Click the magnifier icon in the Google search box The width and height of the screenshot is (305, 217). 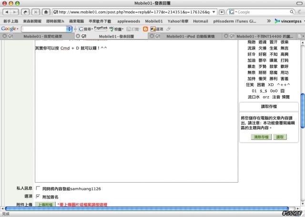tap(292, 12)
